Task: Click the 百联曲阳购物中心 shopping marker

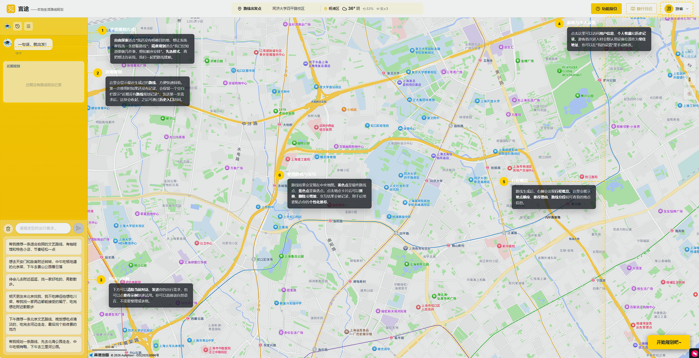Action: tap(336, 146)
